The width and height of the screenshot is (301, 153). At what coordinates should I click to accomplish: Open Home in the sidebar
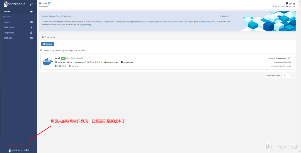pyautogui.click(x=7, y=11)
